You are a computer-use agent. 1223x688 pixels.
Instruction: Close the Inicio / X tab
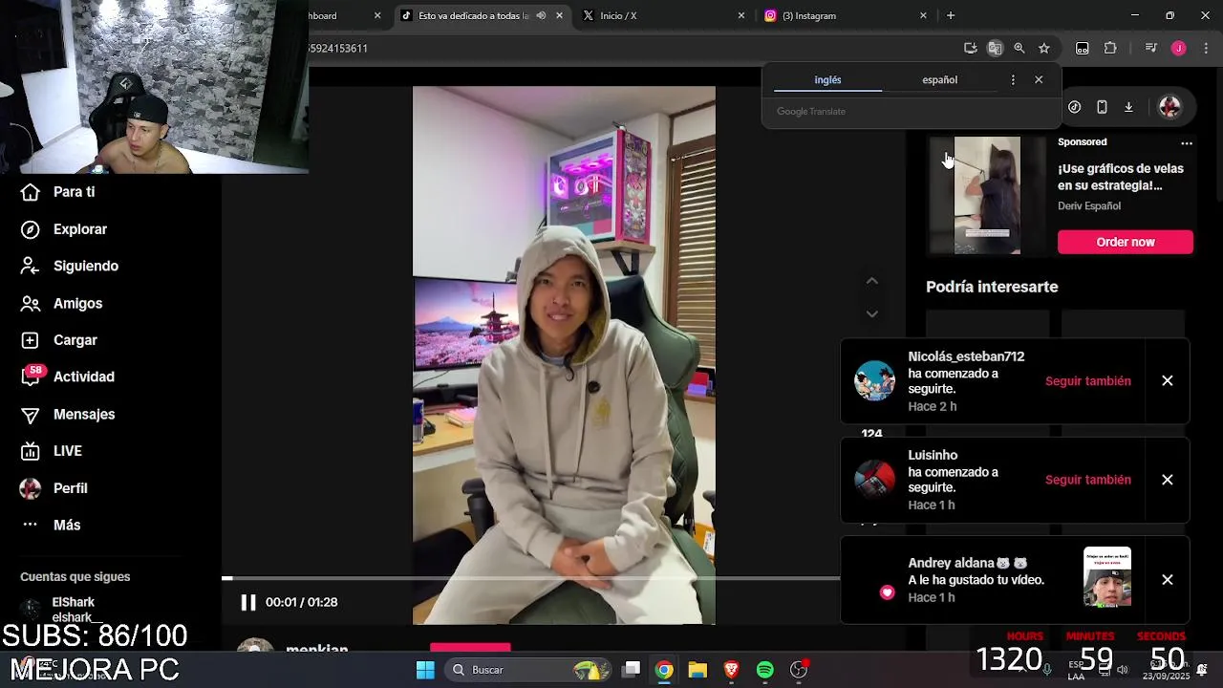coord(741,15)
